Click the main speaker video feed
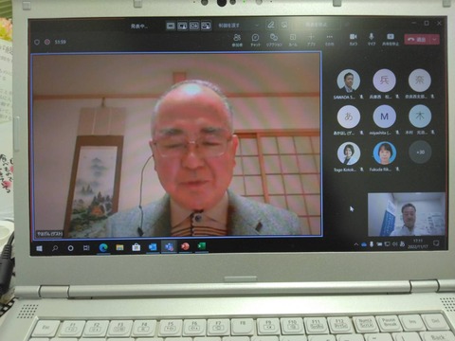Viewport: 455px width, 341px height. pyautogui.click(x=177, y=145)
